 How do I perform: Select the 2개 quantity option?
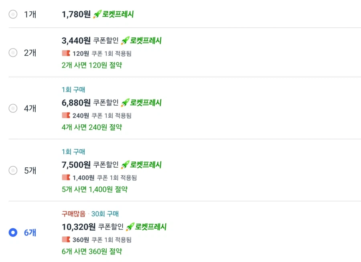pyautogui.click(x=12, y=52)
